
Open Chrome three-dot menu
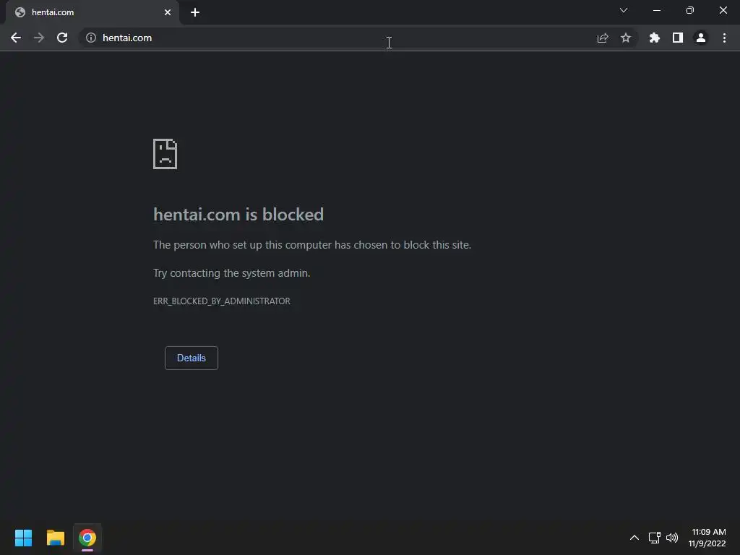724,38
